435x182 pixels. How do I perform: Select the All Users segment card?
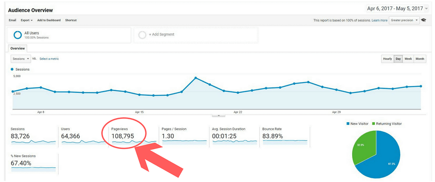69,35
